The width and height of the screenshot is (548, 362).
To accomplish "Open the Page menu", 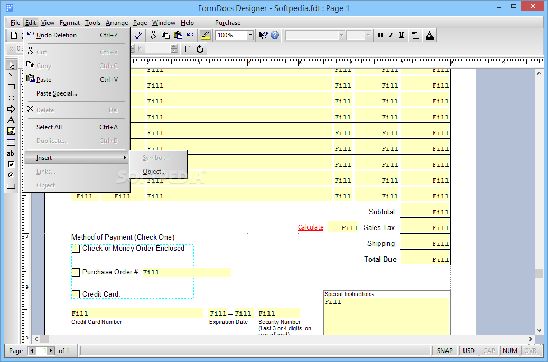I will [x=140, y=23].
